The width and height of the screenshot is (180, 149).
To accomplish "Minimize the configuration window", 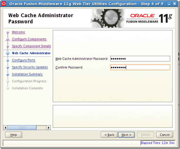I will [x=169, y=4].
